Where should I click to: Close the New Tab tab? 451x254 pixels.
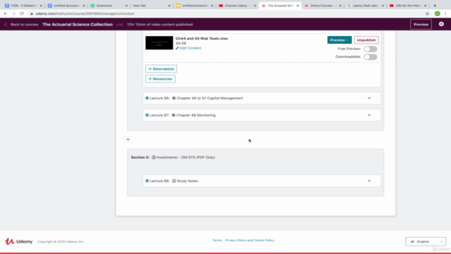(169, 6)
